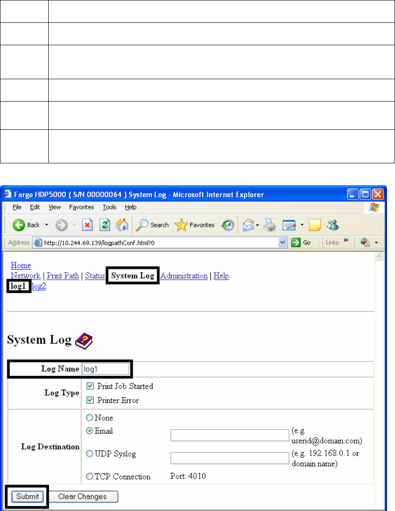Screen dimensions: 395x511
Task: Click the Forward arrow icon
Action: pos(61,225)
